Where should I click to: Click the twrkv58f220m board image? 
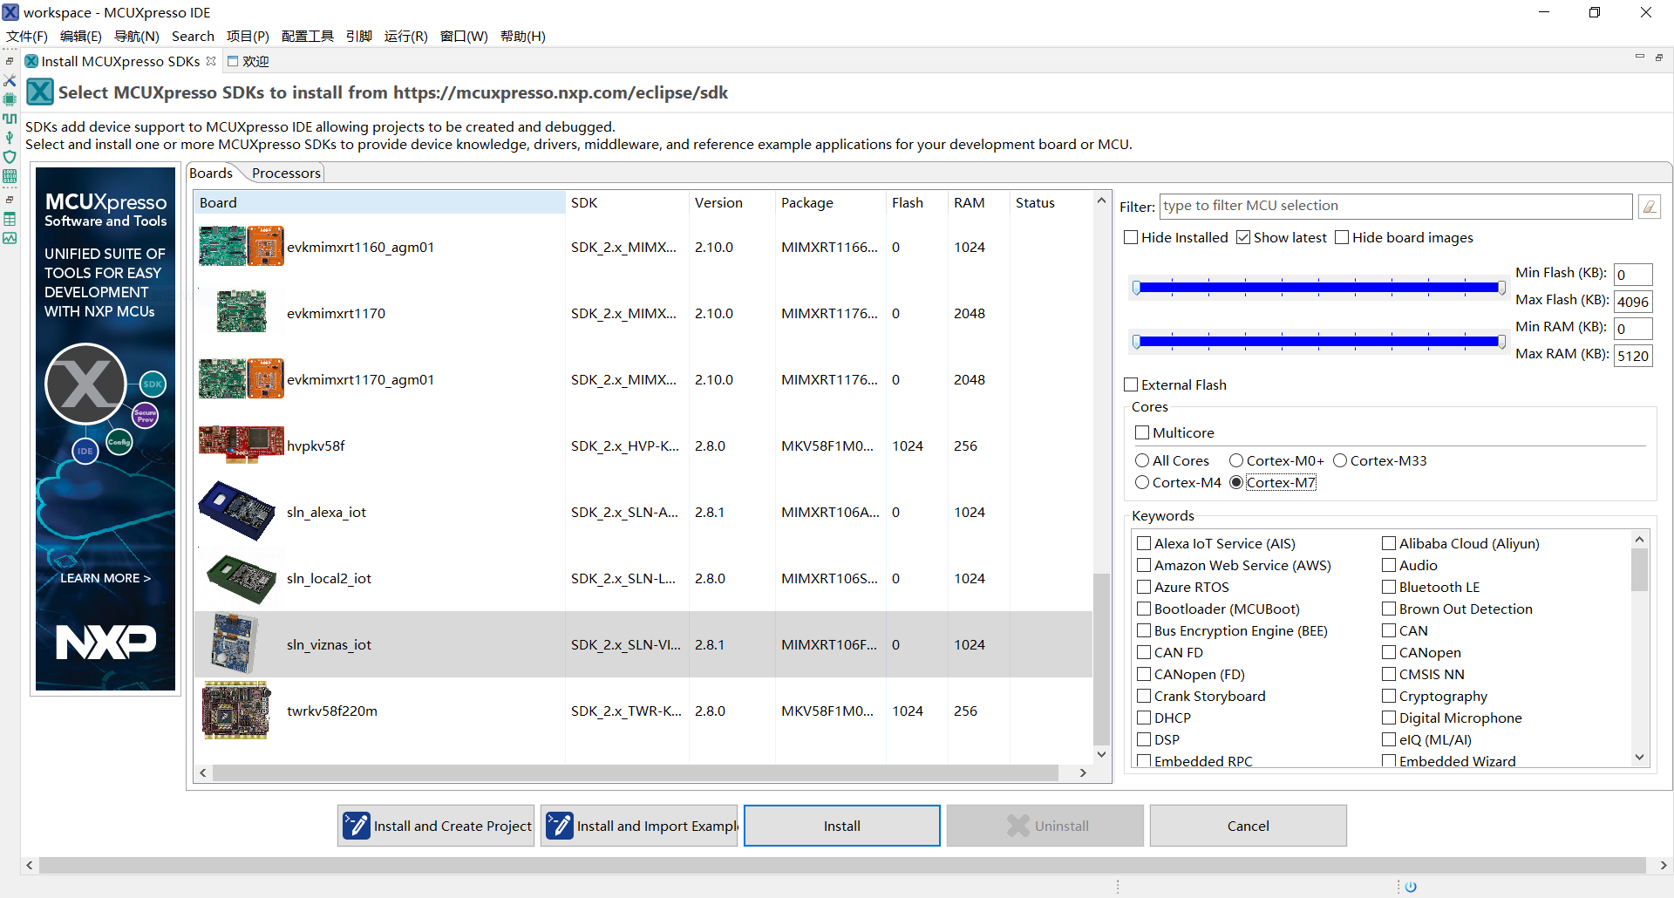pos(236,711)
